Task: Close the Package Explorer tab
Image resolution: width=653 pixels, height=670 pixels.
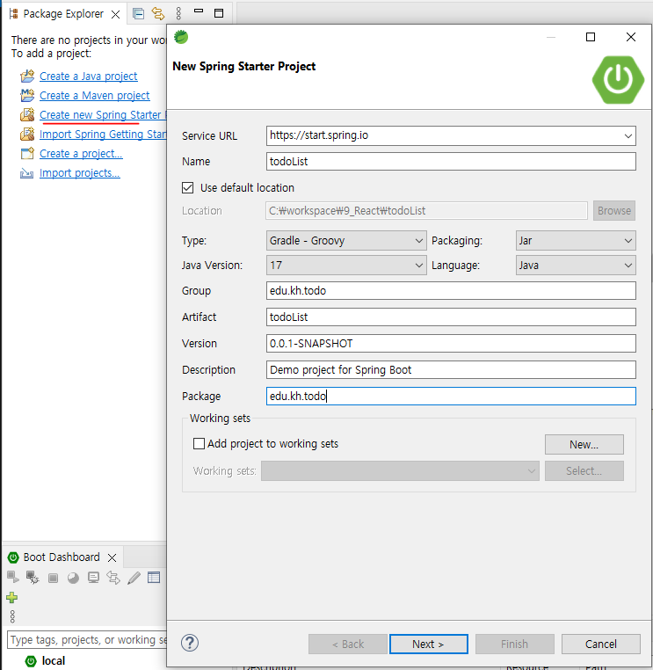Action: click(115, 15)
